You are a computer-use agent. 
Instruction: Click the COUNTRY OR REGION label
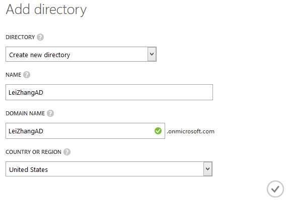[x=33, y=152]
